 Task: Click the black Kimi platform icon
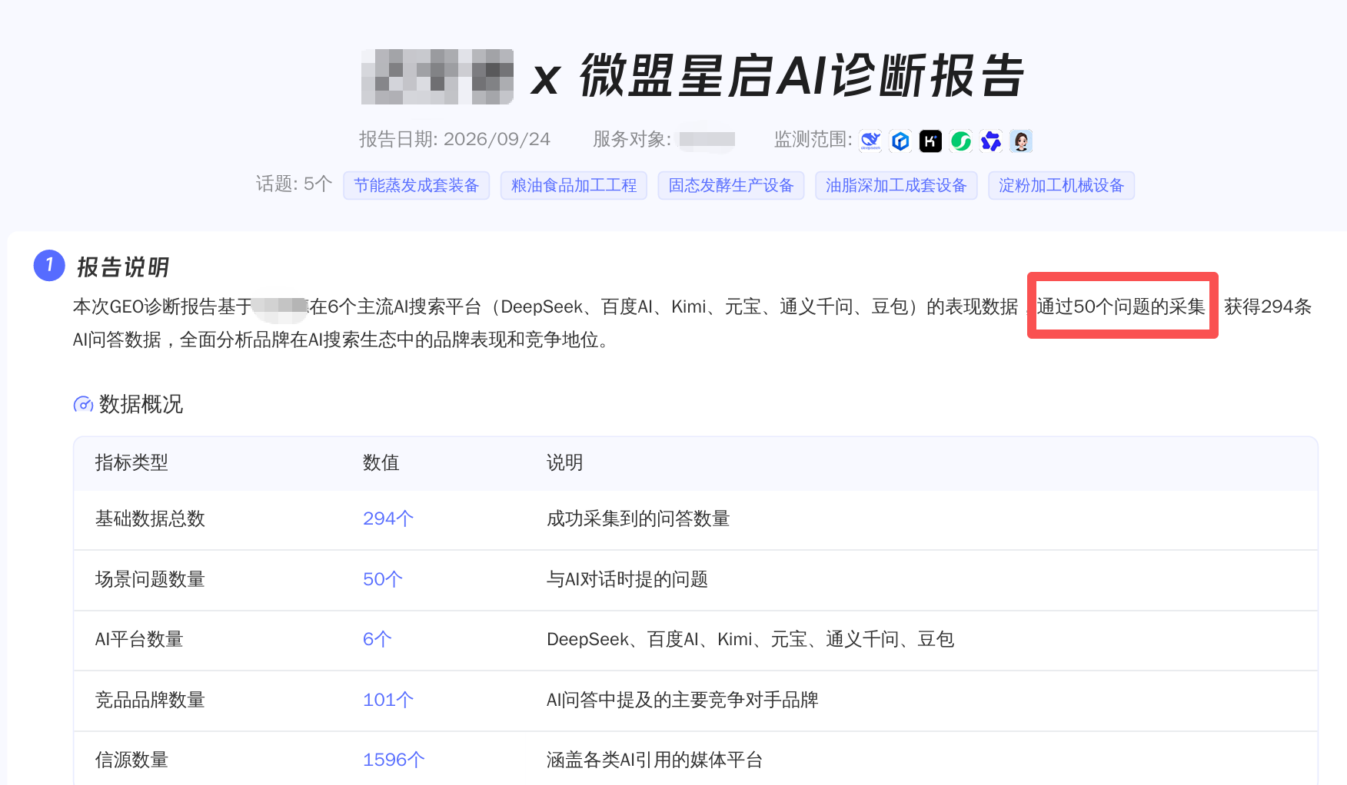(x=930, y=141)
